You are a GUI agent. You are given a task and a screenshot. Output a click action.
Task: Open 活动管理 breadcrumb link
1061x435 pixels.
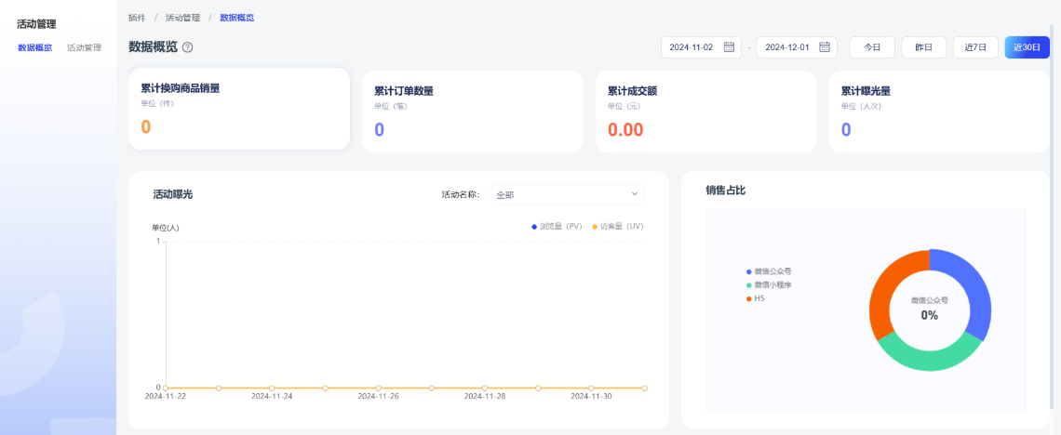click(x=181, y=18)
